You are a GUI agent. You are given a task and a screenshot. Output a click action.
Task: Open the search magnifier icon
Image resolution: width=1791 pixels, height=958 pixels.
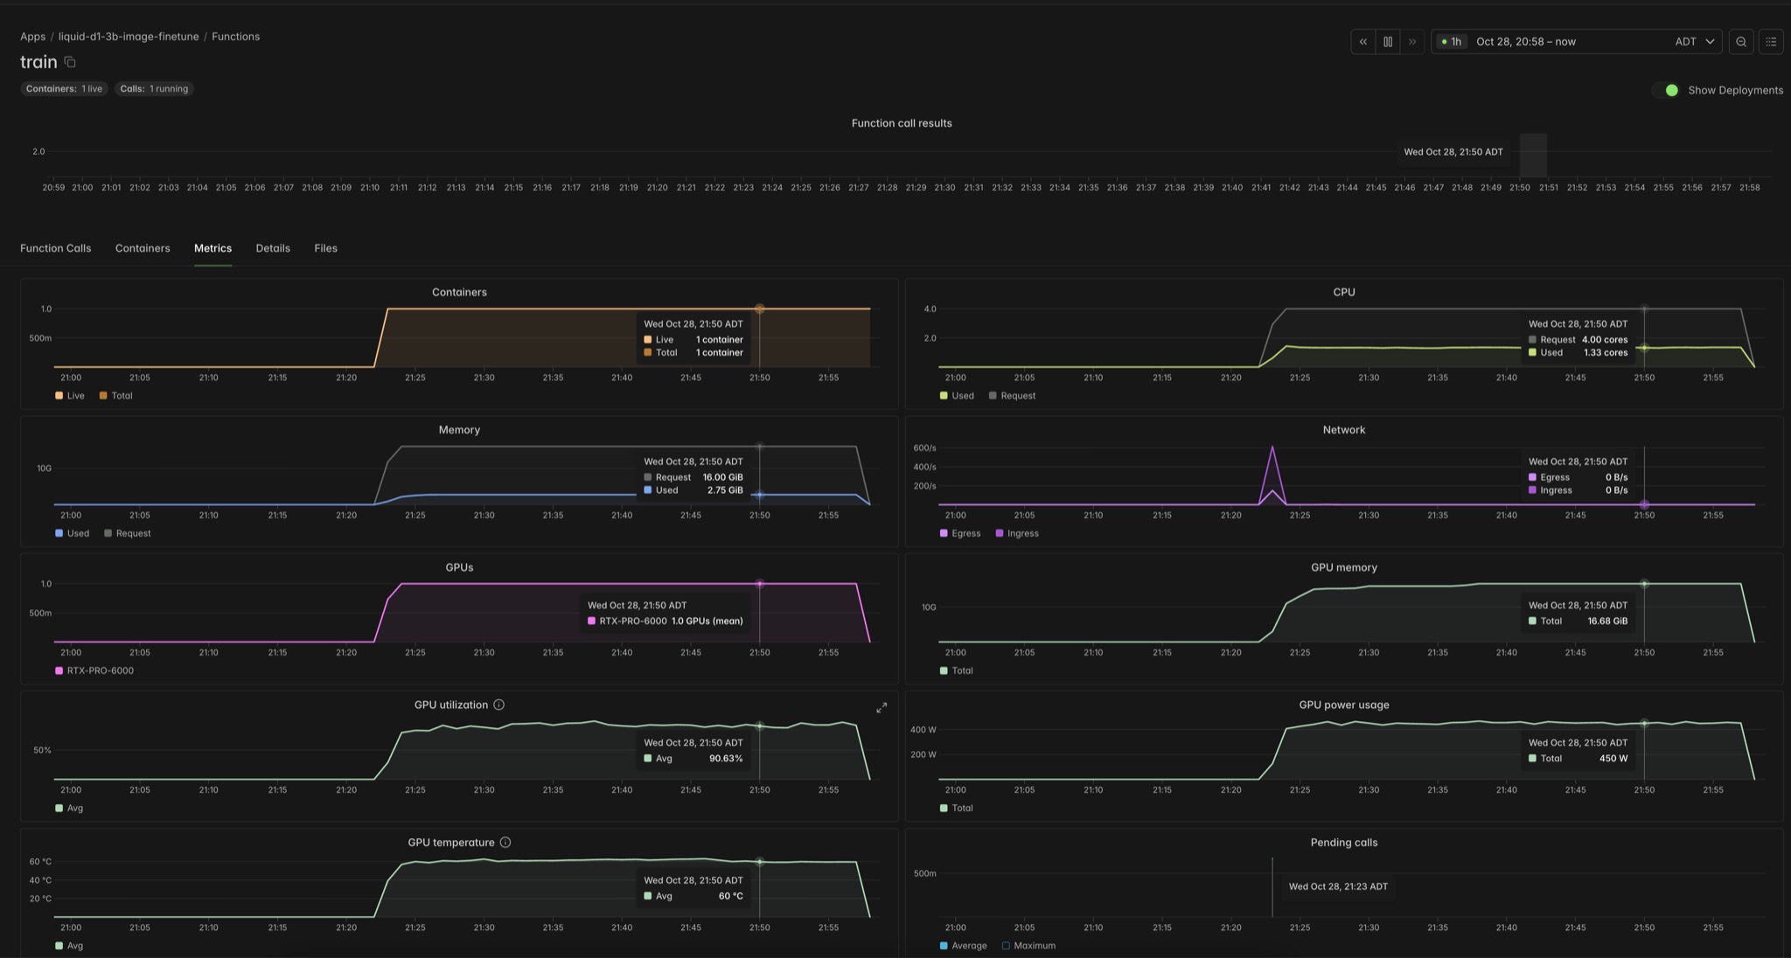1741,41
